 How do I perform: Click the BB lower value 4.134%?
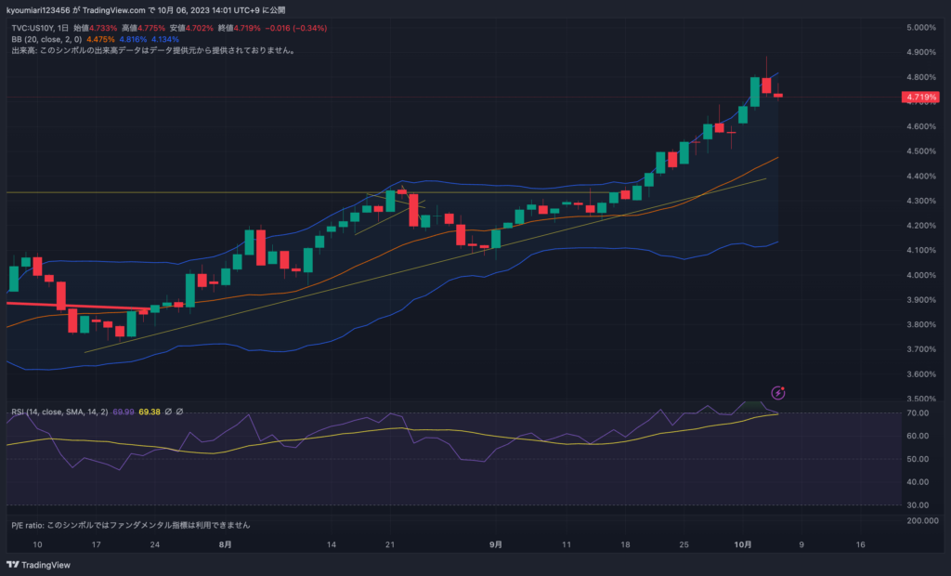point(165,39)
